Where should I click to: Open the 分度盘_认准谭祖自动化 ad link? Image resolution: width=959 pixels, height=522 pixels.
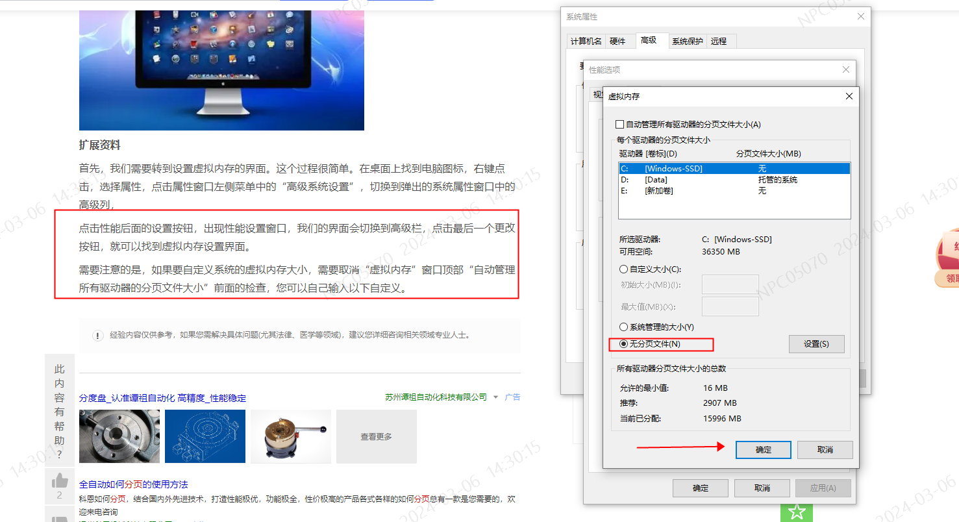click(162, 398)
